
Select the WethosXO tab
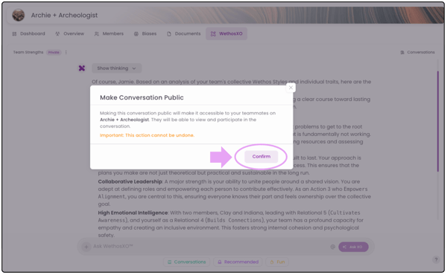(226, 33)
